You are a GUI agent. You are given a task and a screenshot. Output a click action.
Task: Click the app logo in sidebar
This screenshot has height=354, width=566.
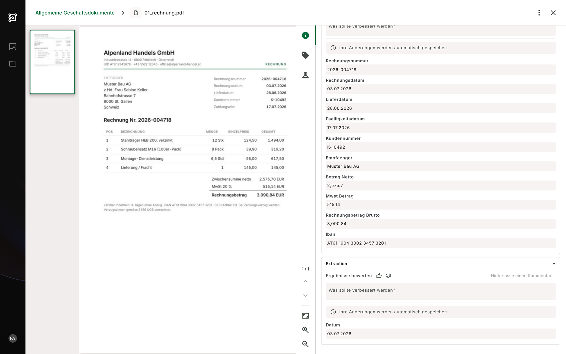(12, 18)
